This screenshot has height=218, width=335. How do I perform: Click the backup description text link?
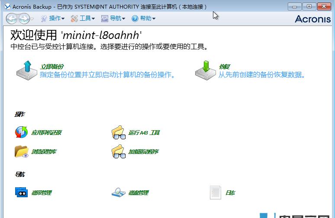click(108, 75)
